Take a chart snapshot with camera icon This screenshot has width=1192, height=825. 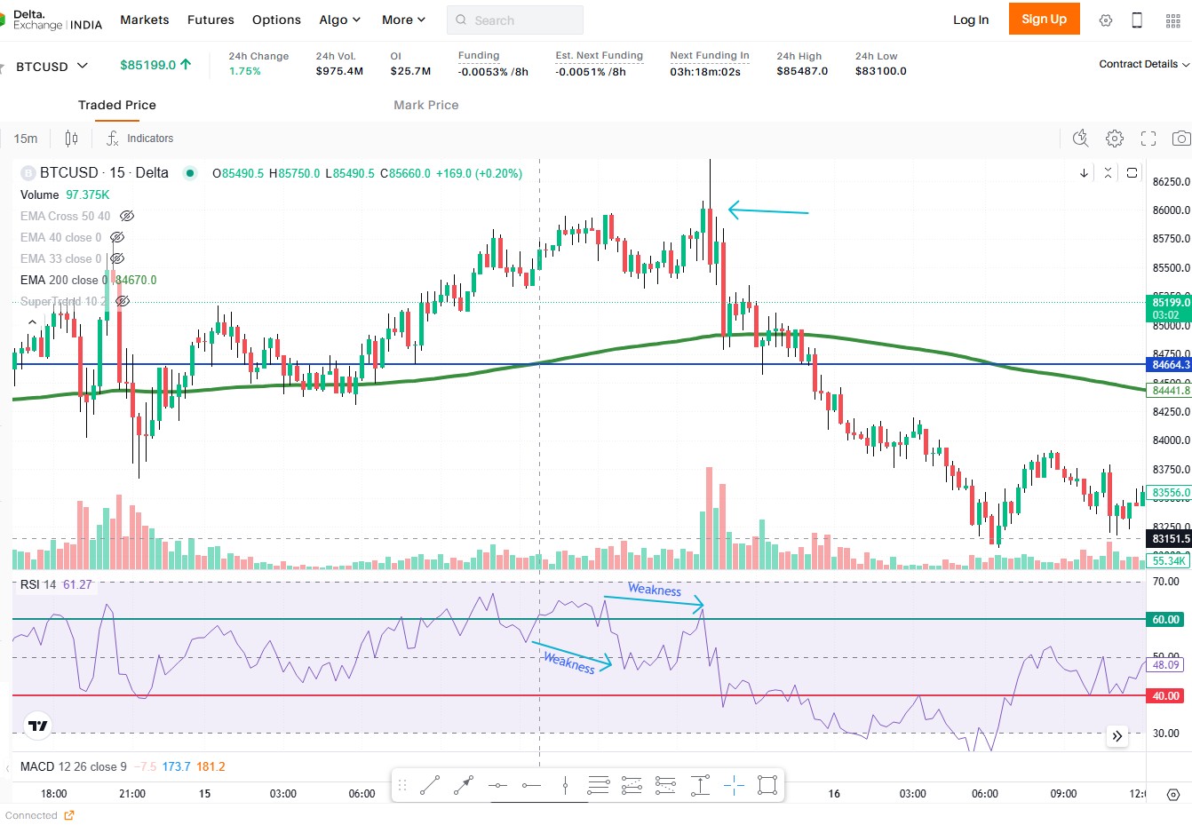pos(1180,139)
